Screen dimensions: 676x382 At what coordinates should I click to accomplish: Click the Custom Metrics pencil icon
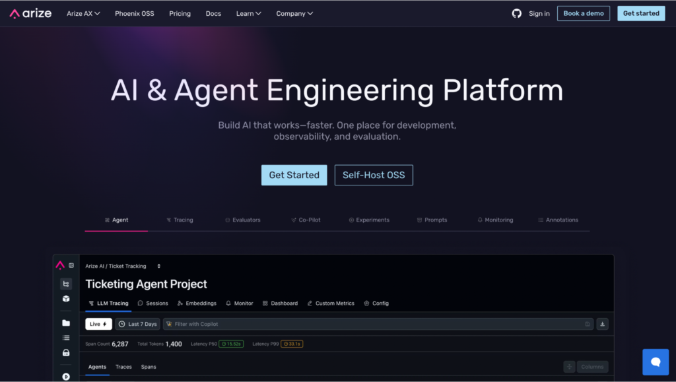310,303
